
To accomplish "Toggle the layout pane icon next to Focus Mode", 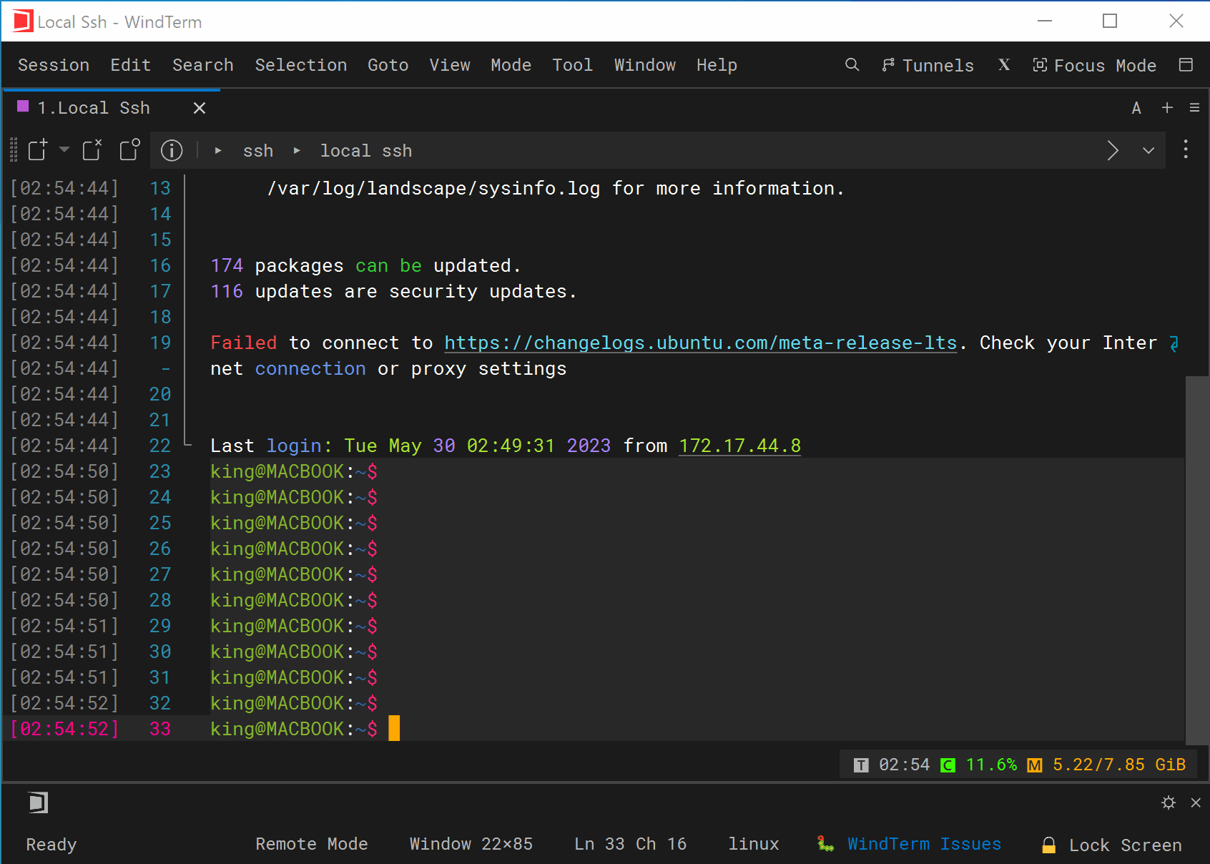I will [1186, 65].
